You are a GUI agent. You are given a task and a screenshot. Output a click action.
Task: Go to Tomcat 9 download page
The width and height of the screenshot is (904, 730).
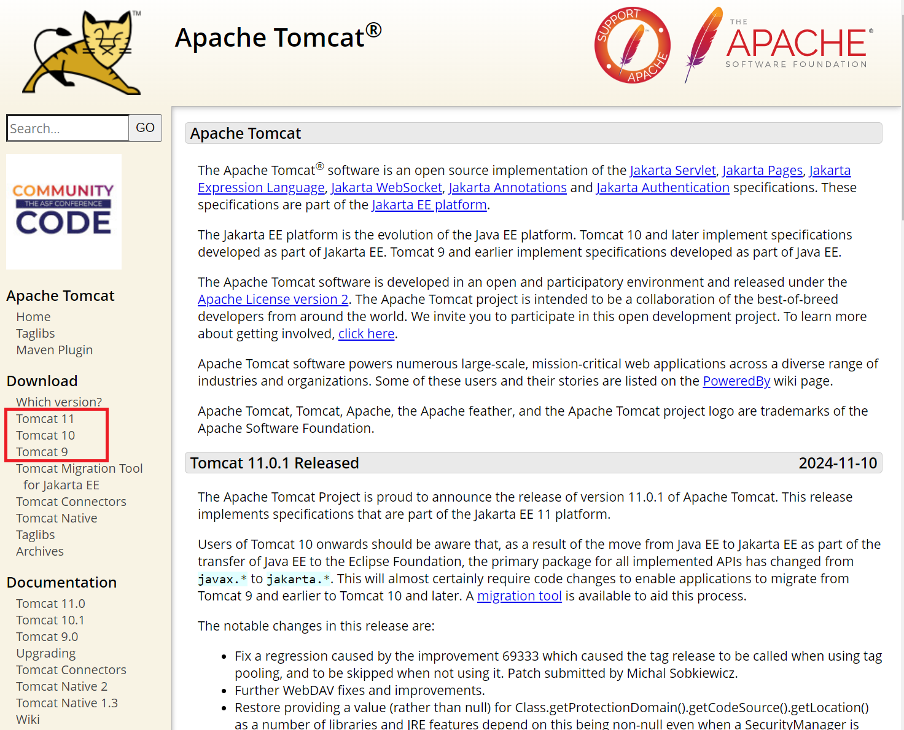coord(42,452)
